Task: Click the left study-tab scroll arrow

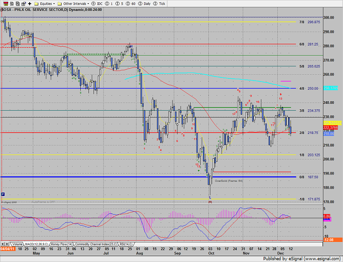Action: [x=3, y=244]
